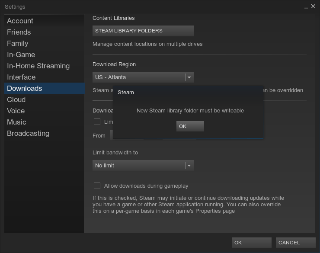Click CANCEL to discard settings changes
The height and width of the screenshot is (253, 320).
pyautogui.click(x=295, y=243)
